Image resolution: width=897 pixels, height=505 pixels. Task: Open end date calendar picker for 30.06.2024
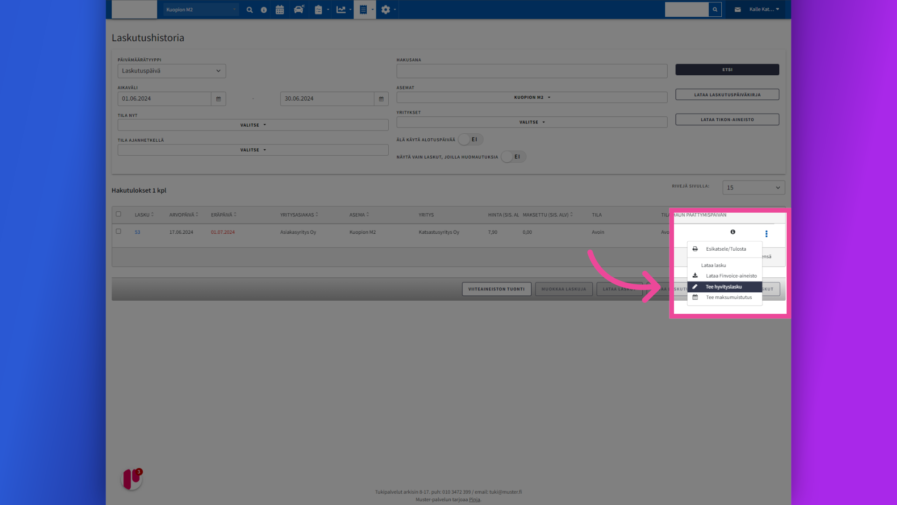click(381, 99)
